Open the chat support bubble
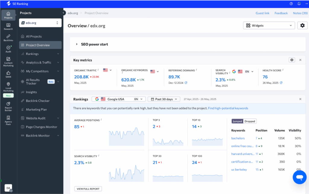The height and width of the screenshot is (194, 309). 299,177
